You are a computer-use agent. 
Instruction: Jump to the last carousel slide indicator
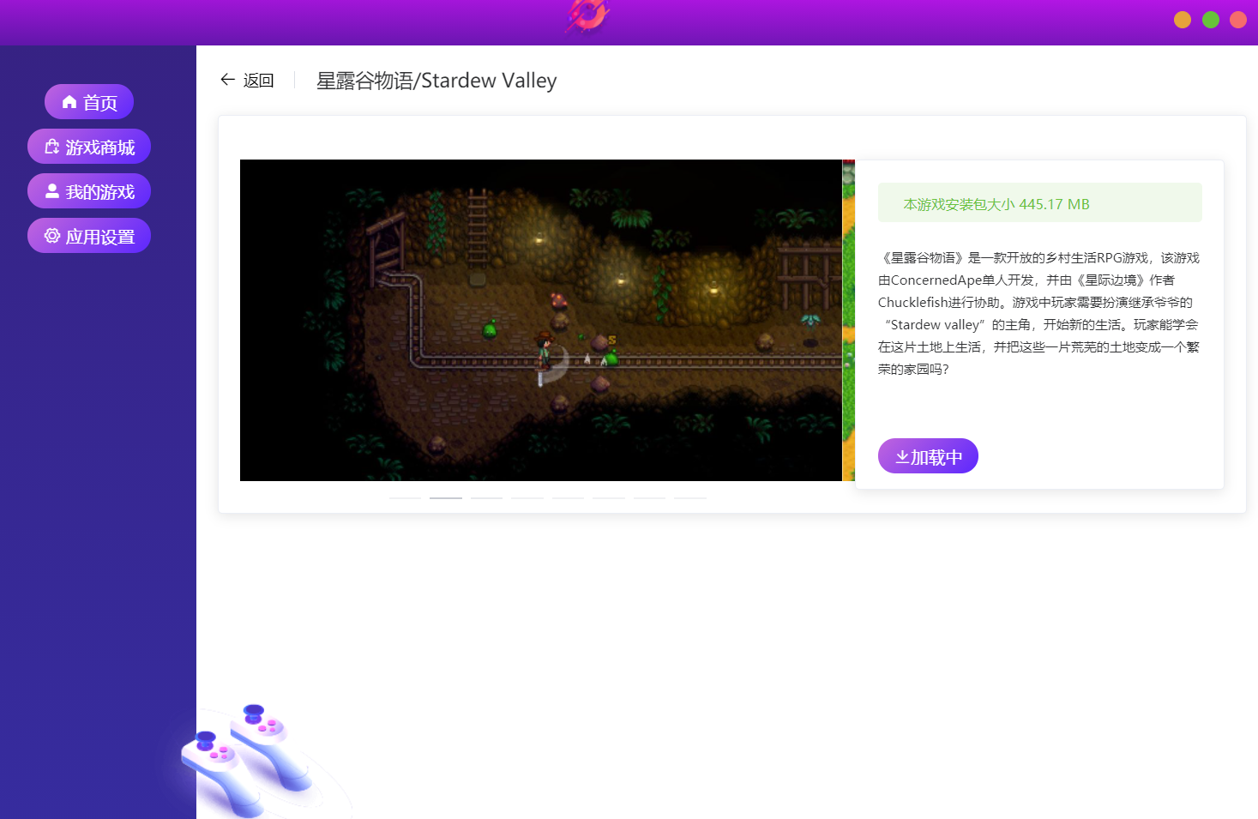[x=690, y=497]
